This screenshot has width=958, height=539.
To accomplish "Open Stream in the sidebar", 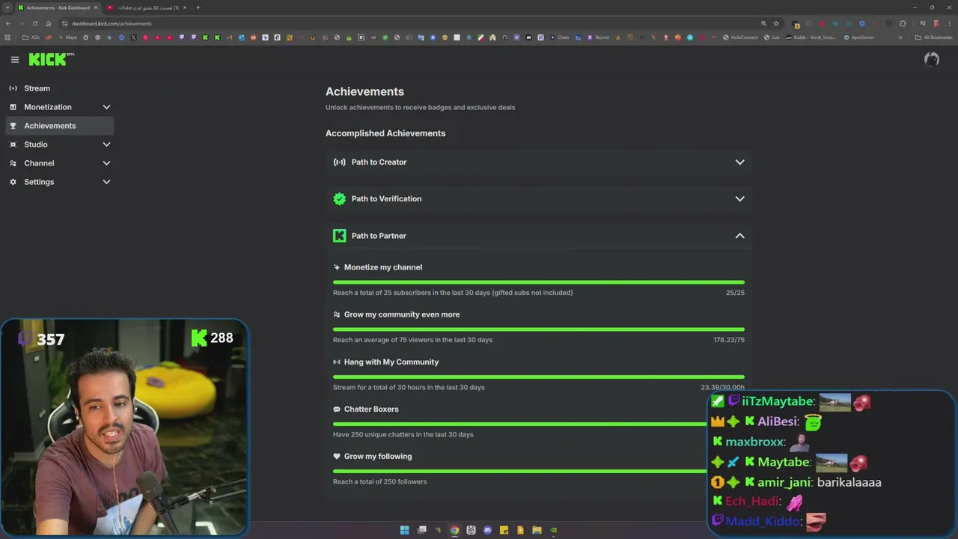I will pos(60,88).
